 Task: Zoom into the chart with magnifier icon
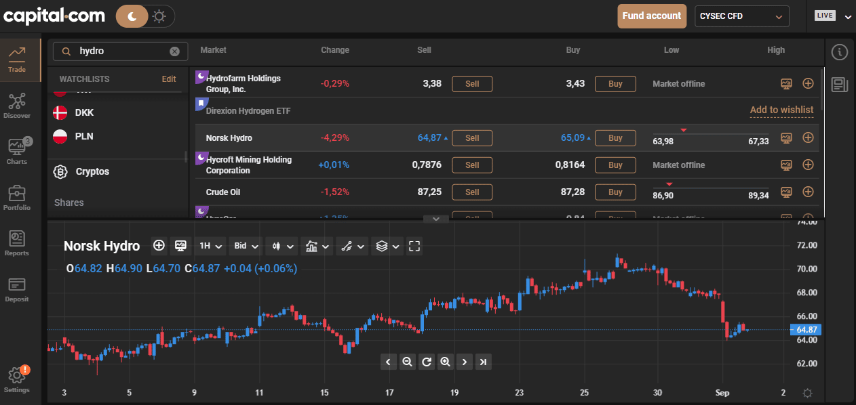click(x=446, y=362)
